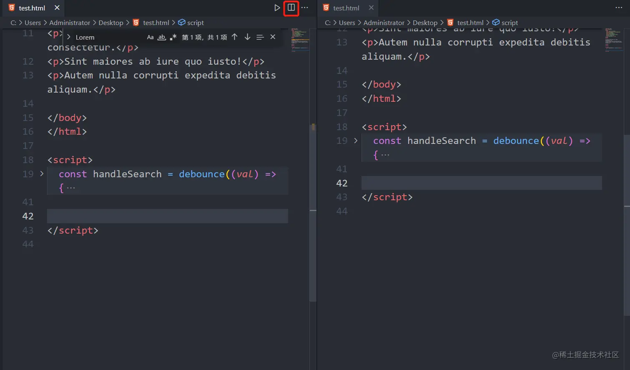Expand folded line 19 in left editor

(42, 174)
